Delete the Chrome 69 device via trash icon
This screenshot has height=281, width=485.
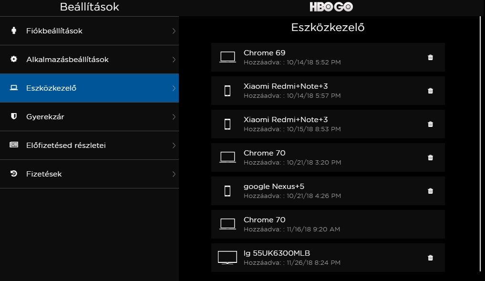point(430,57)
